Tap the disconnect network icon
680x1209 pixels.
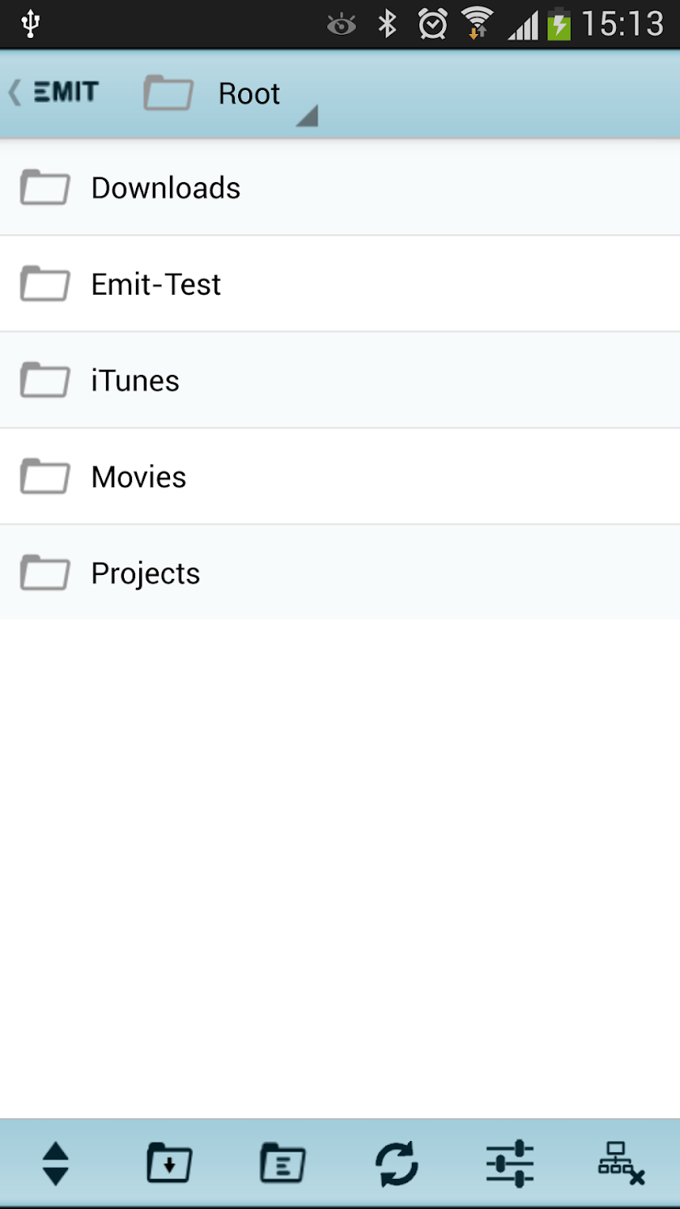click(x=622, y=1164)
